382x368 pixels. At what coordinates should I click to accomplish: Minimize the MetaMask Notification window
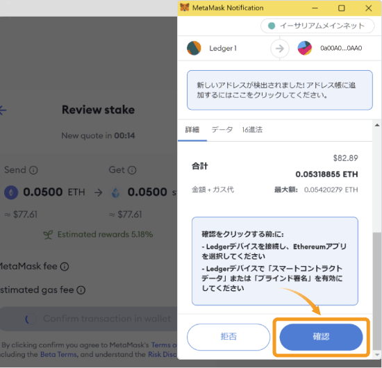click(315, 8)
